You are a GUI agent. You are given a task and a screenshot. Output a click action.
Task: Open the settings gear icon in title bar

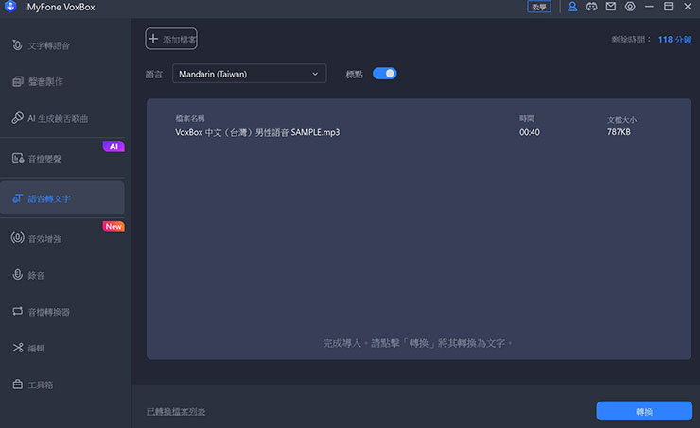[630, 7]
